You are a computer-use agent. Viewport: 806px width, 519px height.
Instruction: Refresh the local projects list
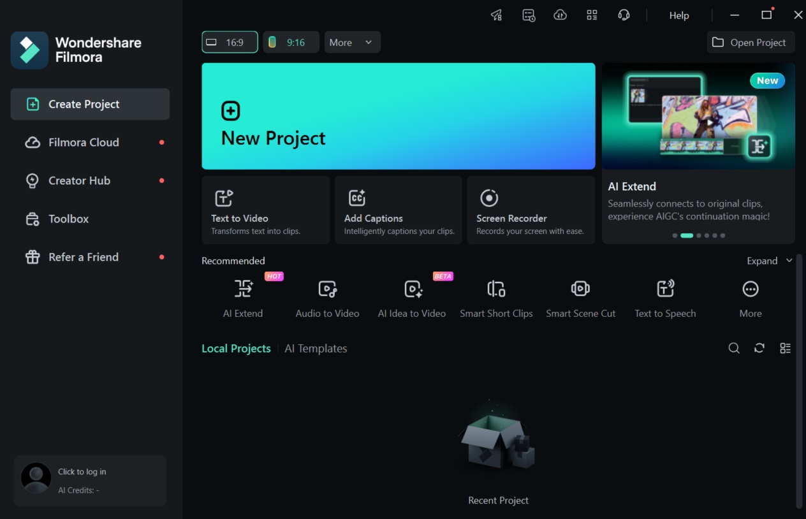[x=759, y=348]
